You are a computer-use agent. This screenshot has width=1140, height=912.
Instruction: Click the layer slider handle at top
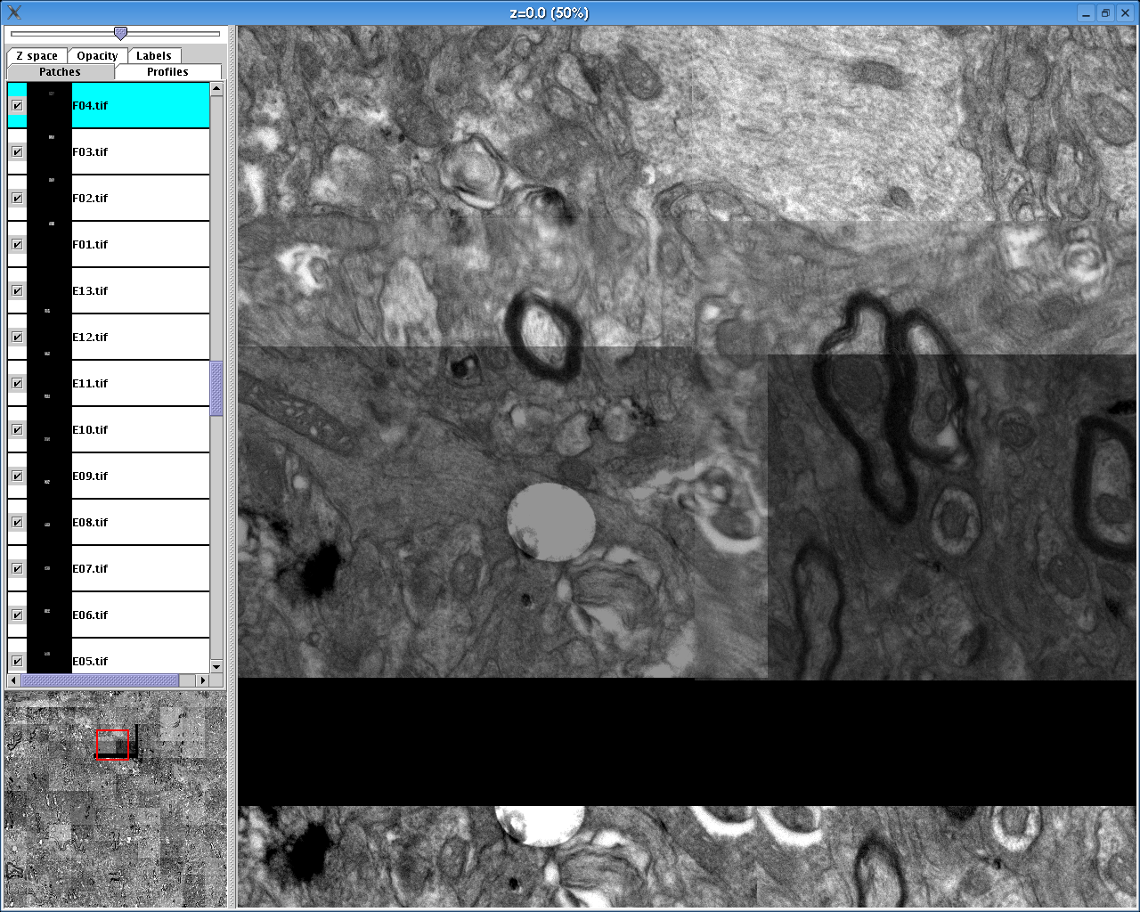click(120, 34)
